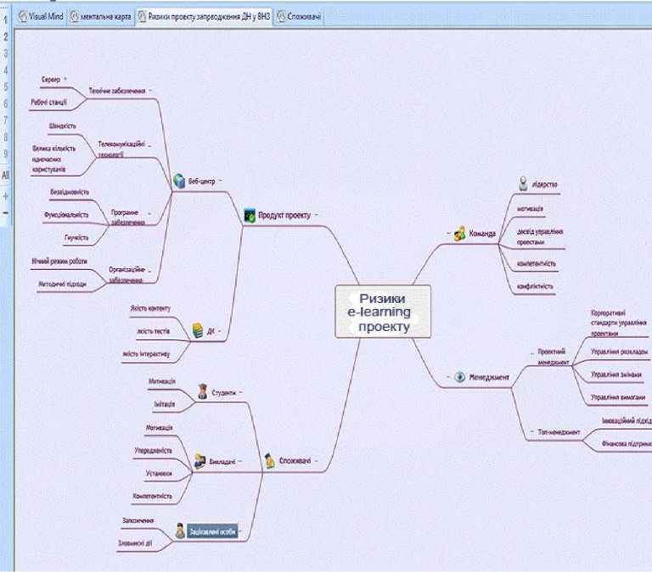Show level 1 in the sidebar
652x572 pixels.
coord(5,20)
